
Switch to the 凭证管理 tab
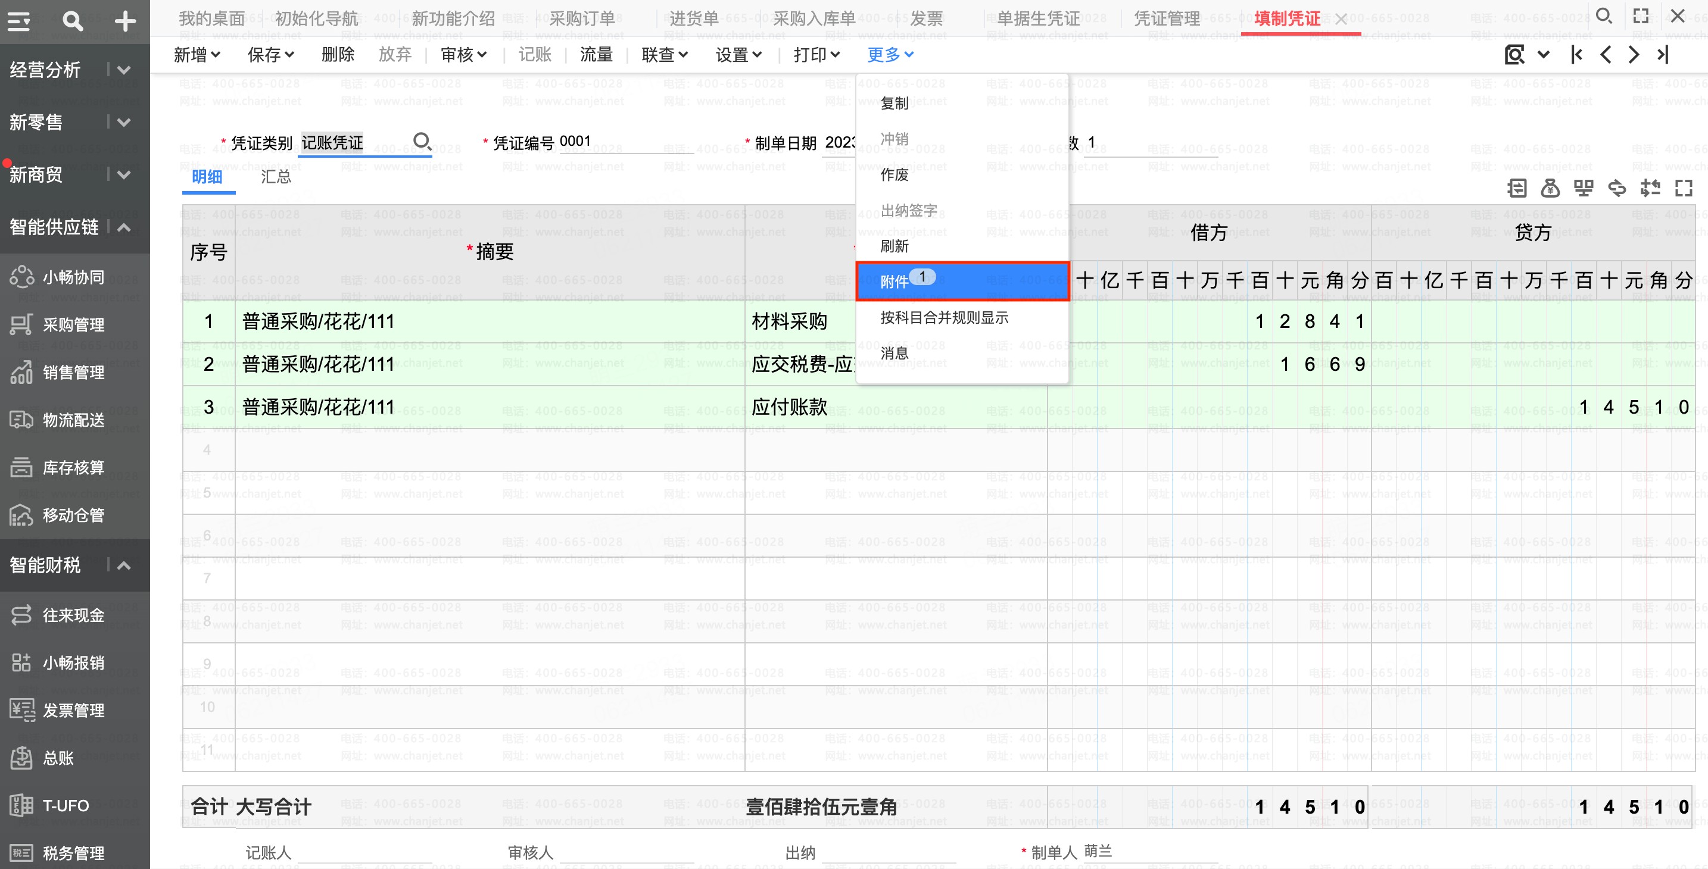click(1167, 18)
